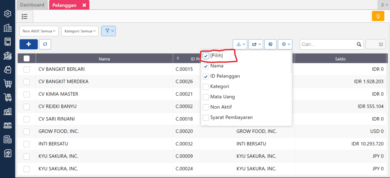Click the Cari search input field
Screen dimensions: 390x178
[x=328, y=44]
